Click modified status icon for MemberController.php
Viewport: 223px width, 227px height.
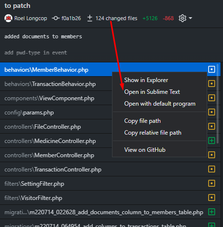(212, 155)
